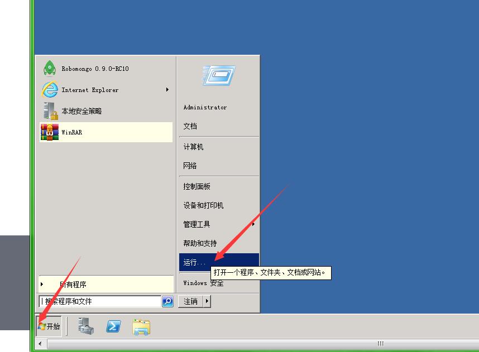Expand 所有程序 list
Image resolution: width=479 pixels, height=352 pixels.
tap(73, 285)
